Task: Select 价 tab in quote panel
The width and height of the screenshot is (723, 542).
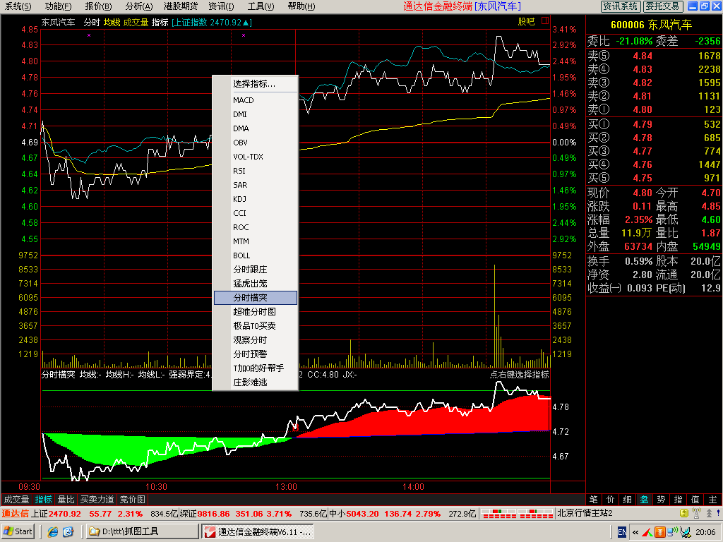Action: (x=611, y=500)
